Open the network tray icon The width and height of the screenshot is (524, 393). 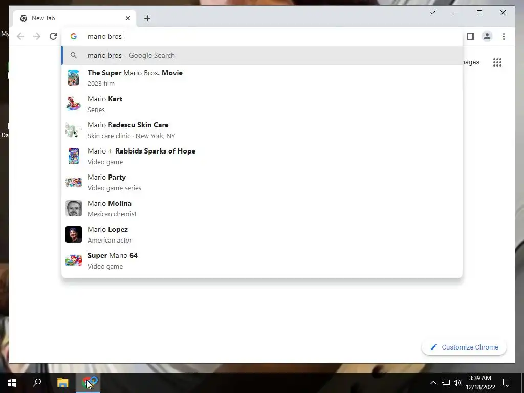[446, 383]
